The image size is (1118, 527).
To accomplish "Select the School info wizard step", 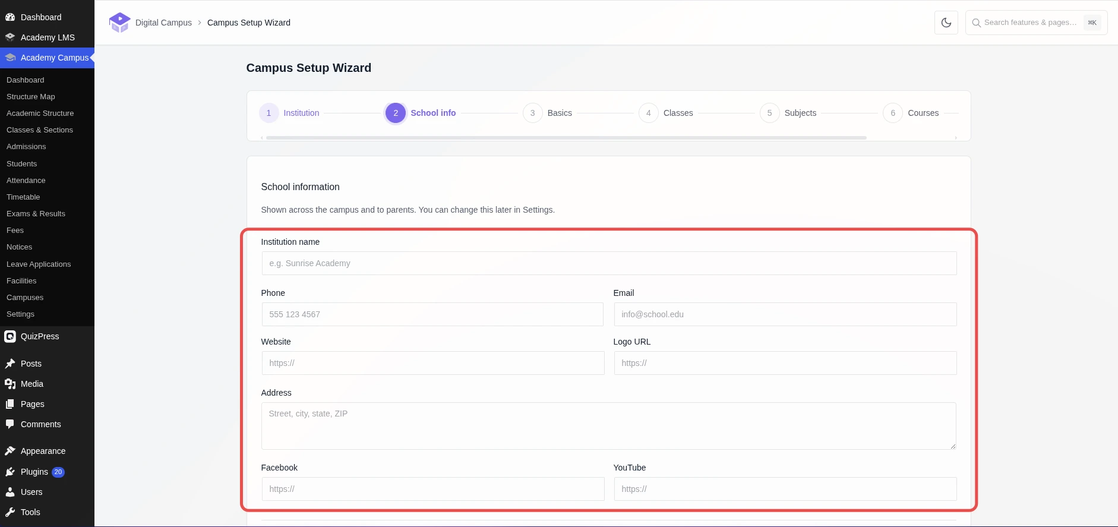I will (x=421, y=113).
